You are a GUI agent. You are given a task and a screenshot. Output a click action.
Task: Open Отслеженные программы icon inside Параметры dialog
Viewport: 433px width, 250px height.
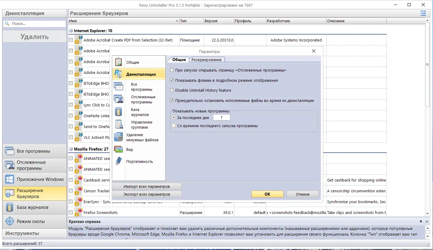click(x=118, y=99)
